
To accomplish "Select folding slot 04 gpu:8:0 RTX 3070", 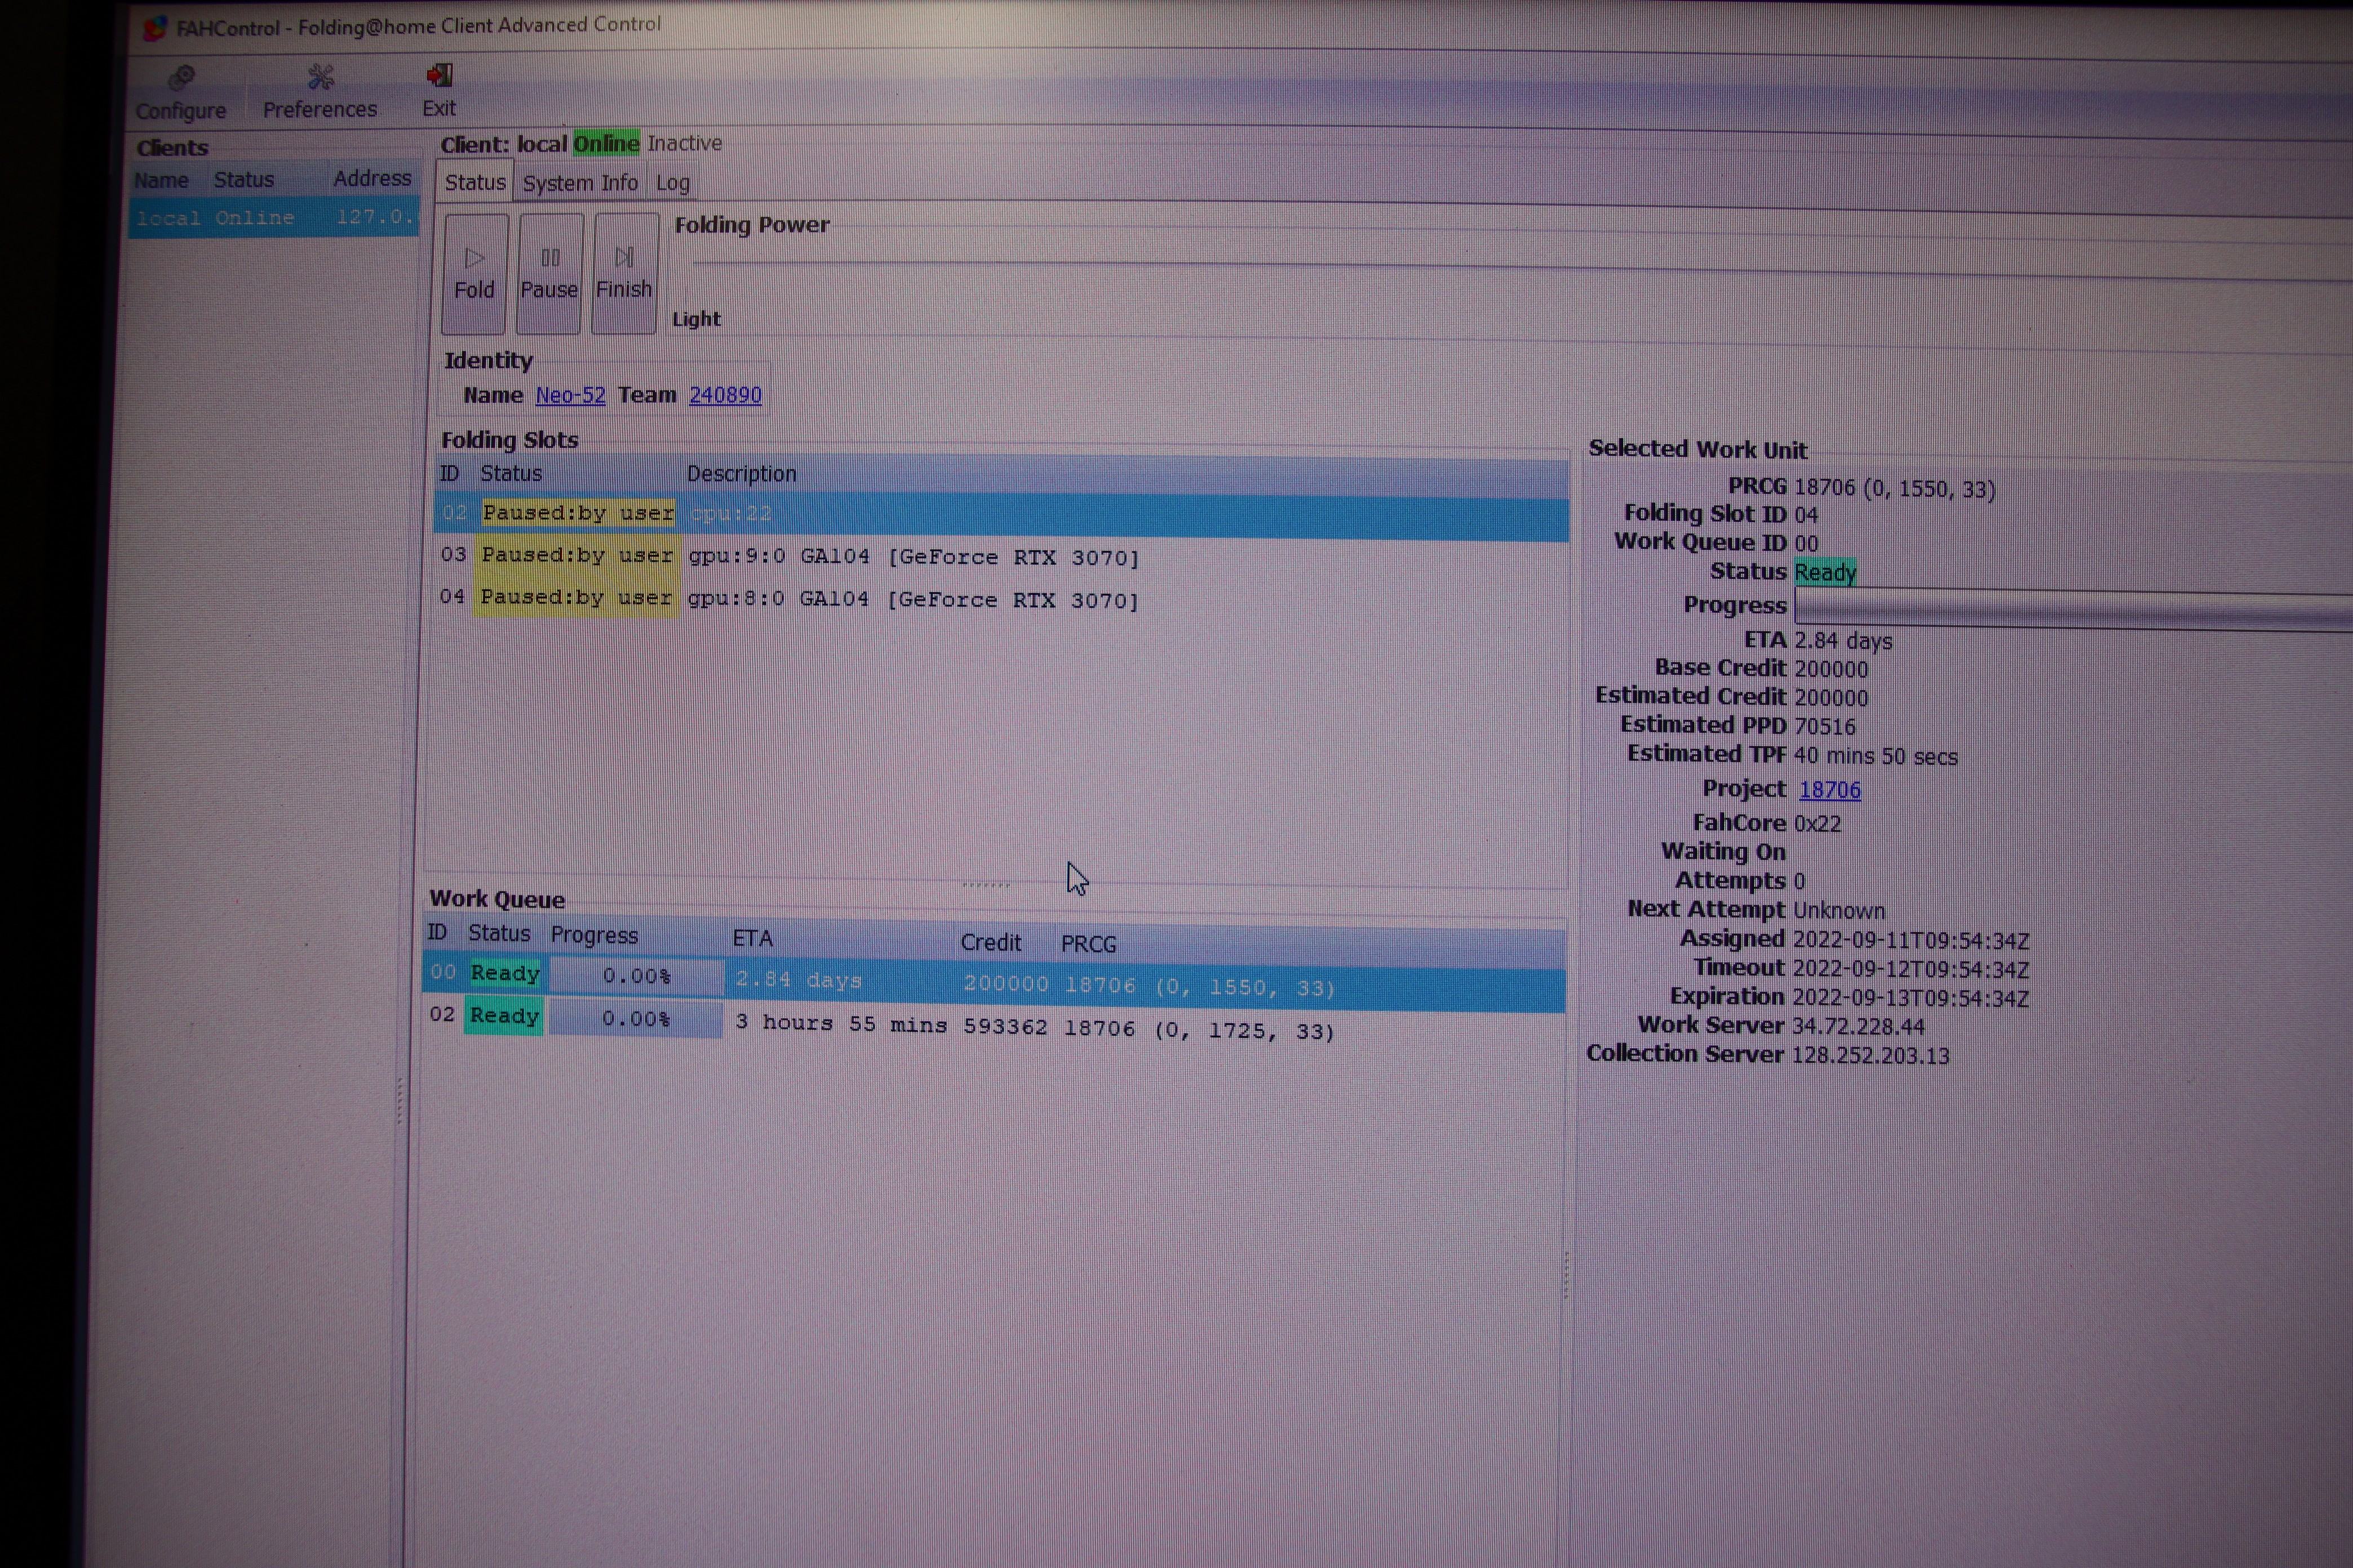I will 1001,599.
